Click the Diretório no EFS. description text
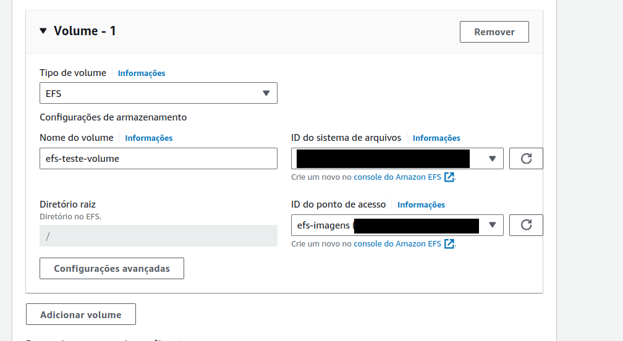The image size is (623, 341). (x=70, y=217)
